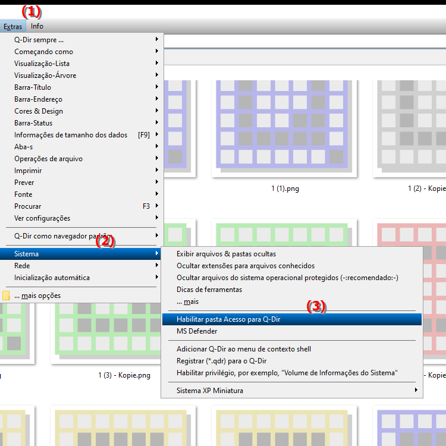Click the arrow next to Fonte
The width and height of the screenshot is (446, 446).
(157, 194)
